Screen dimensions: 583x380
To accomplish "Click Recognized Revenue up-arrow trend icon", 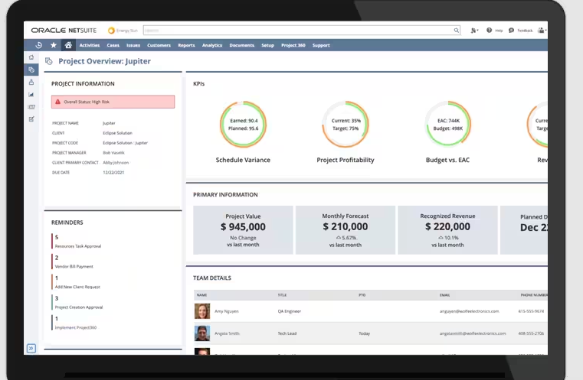I will [x=441, y=238].
